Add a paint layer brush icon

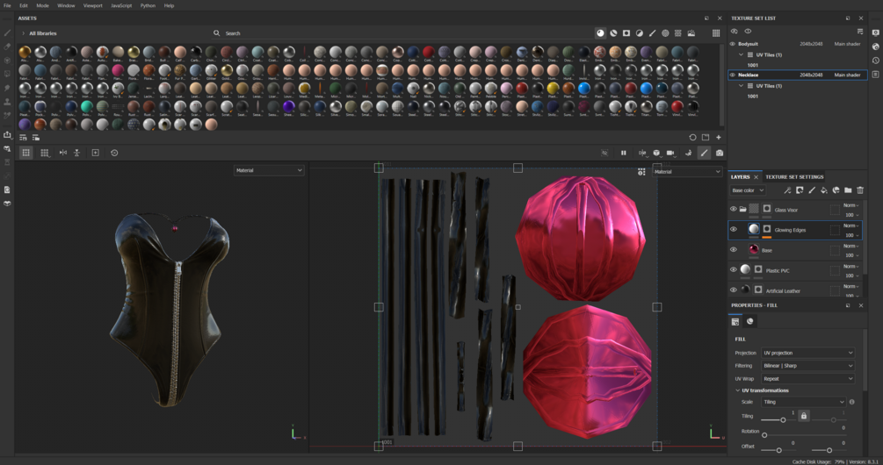(812, 190)
